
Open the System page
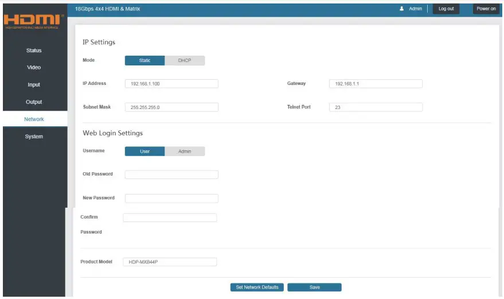coord(34,137)
